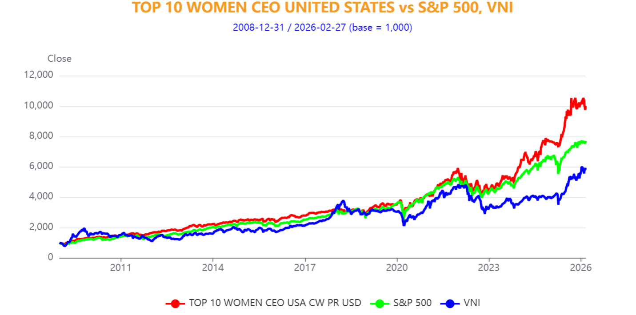
Task: Select the blue date range subtitle
Action: point(322,28)
